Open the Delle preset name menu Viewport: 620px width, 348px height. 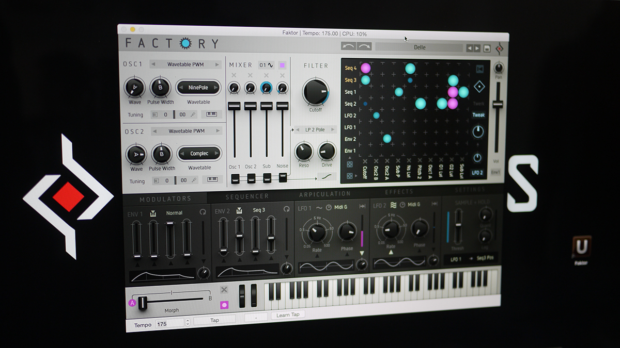click(x=419, y=47)
